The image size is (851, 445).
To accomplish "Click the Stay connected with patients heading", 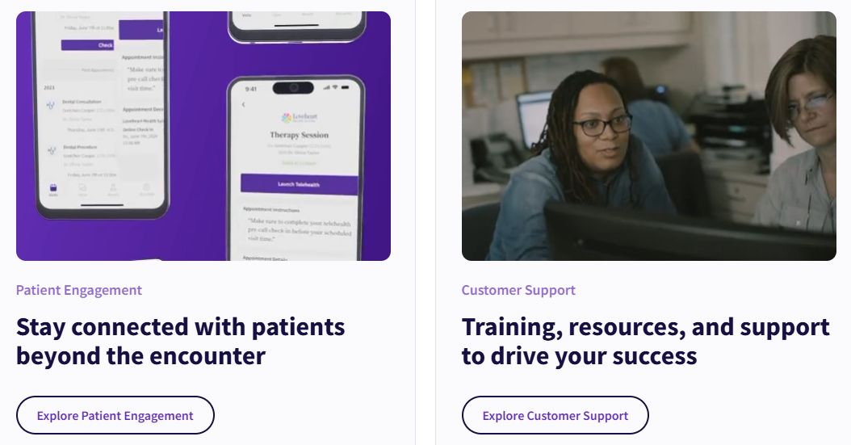I will tap(181, 342).
